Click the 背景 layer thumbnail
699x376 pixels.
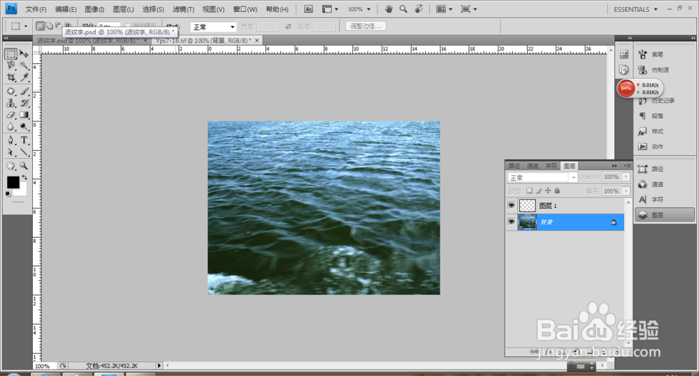pyautogui.click(x=527, y=222)
